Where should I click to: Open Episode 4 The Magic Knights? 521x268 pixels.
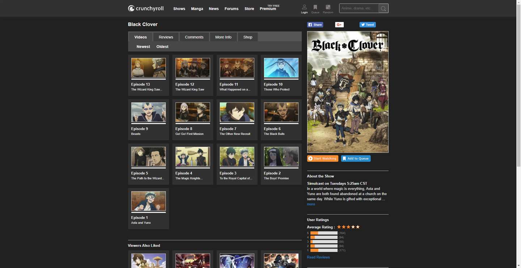click(x=192, y=164)
